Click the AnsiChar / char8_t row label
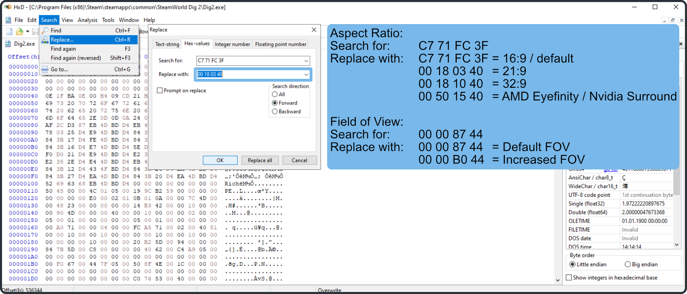687x294 pixels. 590,178
